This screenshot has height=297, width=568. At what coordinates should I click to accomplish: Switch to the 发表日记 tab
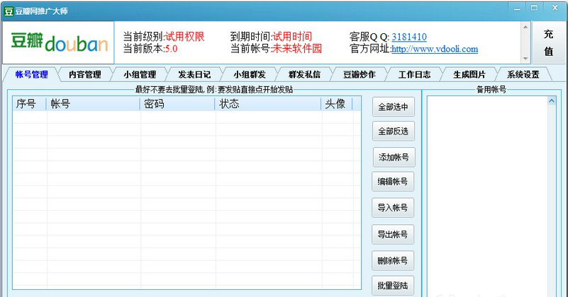click(194, 74)
